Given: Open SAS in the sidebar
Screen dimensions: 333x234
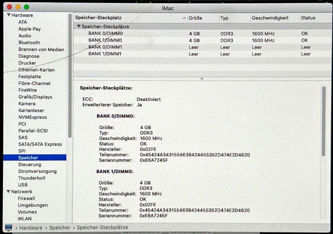Looking at the screenshot, I should pos(23,137).
